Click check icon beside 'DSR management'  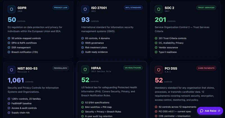click(x=9, y=48)
